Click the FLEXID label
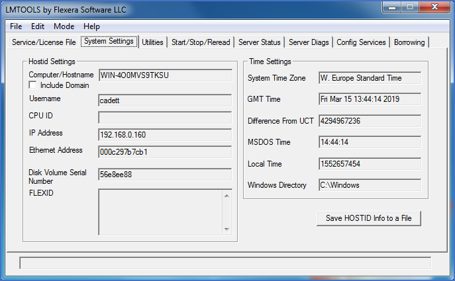 point(41,193)
